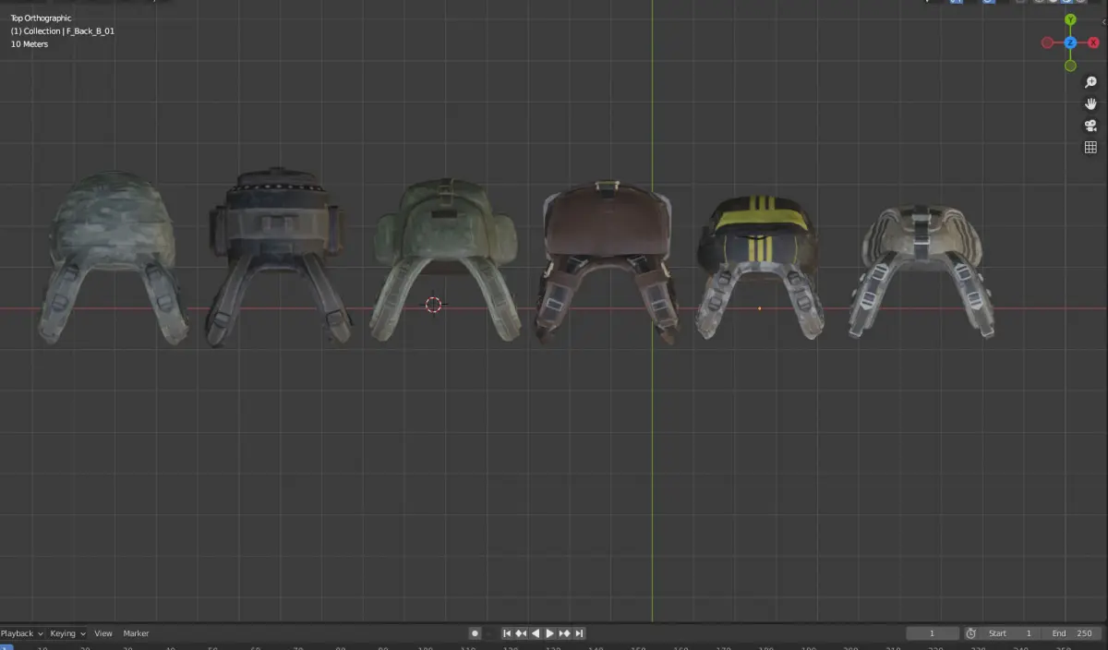1108x650 pixels.
Task: Click the zoom magnifier viewport icon
Action: [1090, 82]
